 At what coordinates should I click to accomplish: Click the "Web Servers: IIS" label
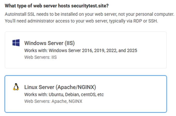point(40,57)
